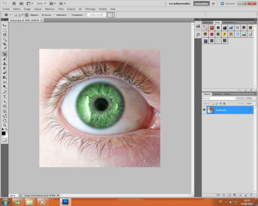Enable the Transparent checkbox

coord(76,15)
